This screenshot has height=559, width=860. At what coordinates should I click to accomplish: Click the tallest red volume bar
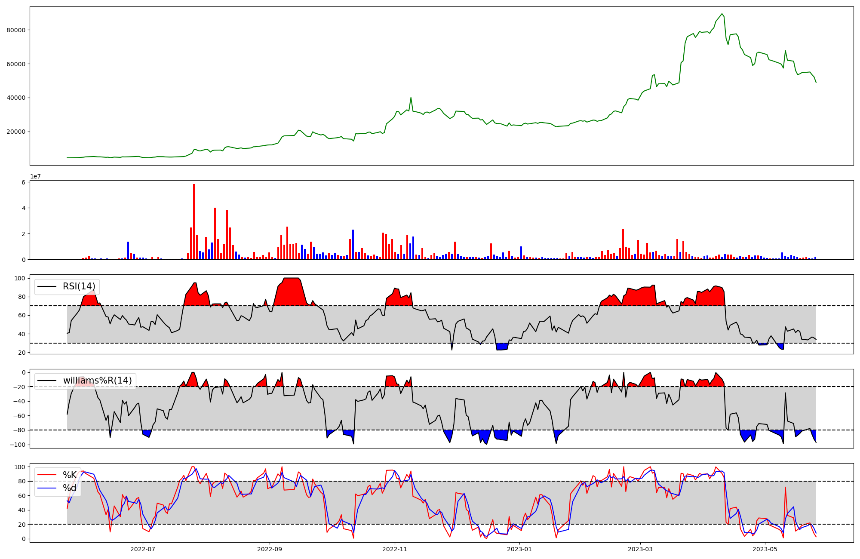pos(194,221)
